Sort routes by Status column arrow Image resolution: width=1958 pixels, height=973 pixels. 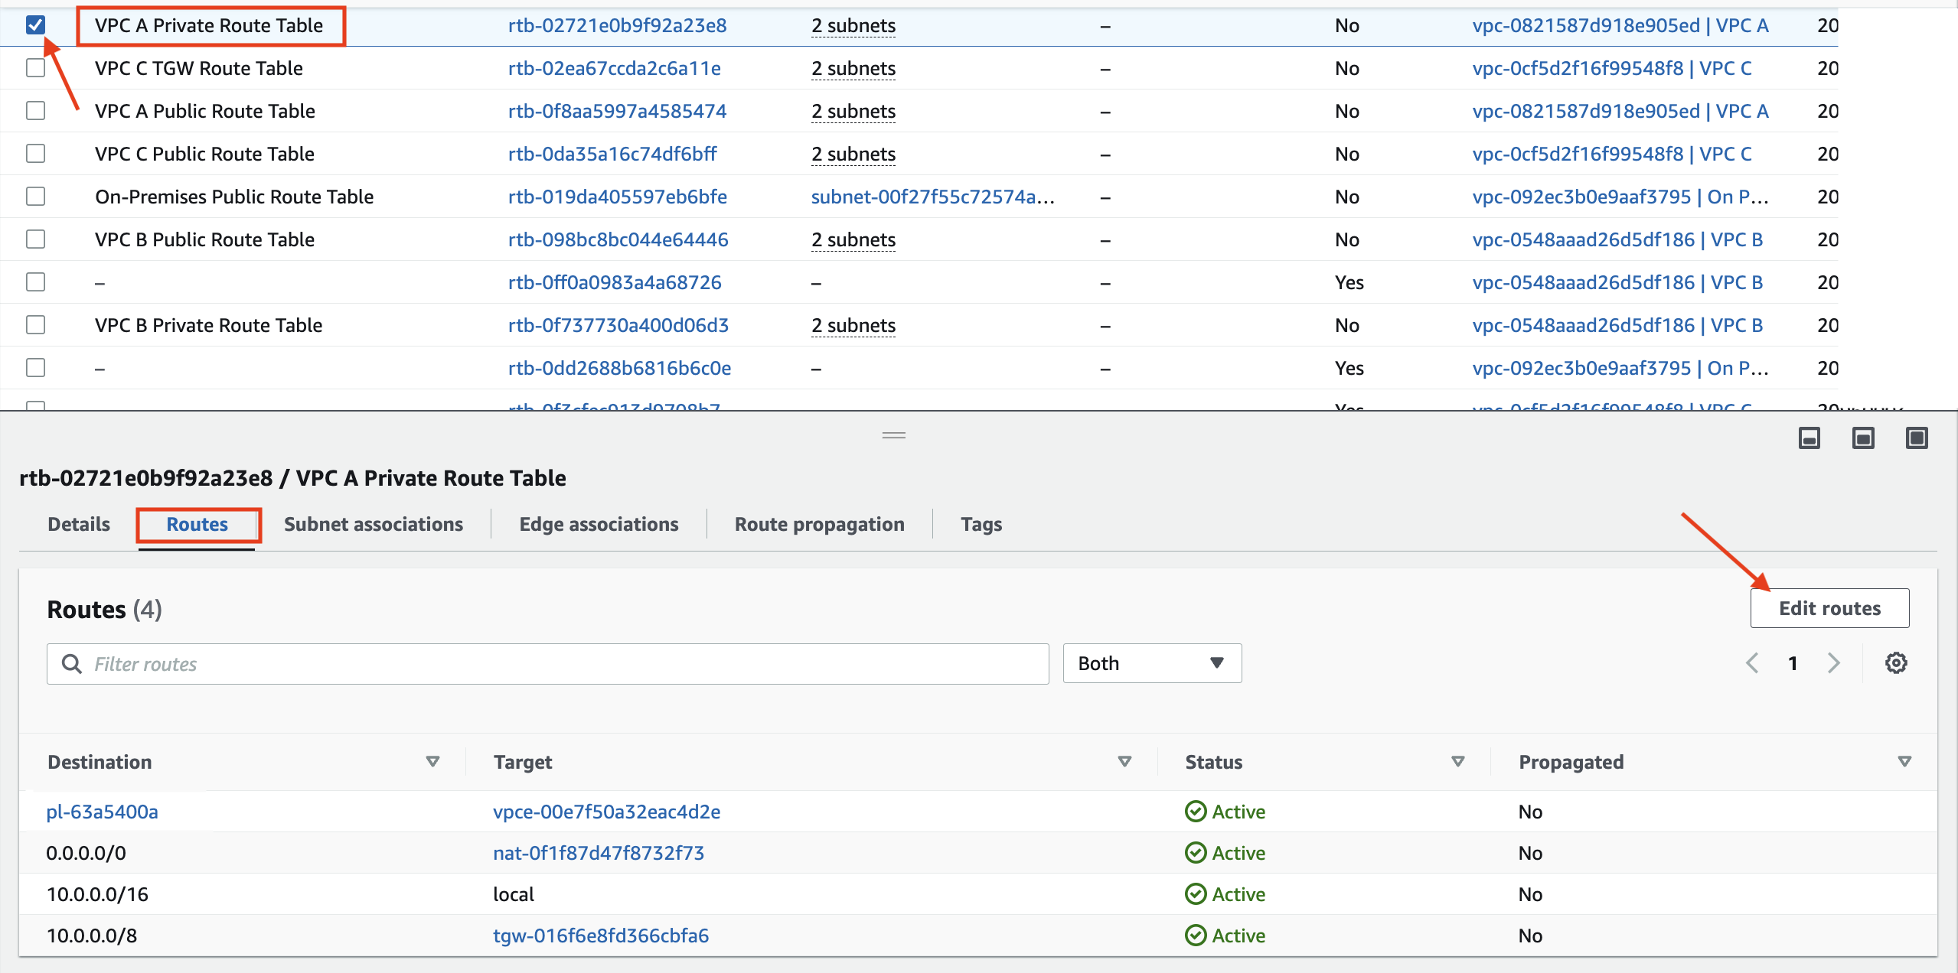pyautogui.click(x=1457, y=762)
